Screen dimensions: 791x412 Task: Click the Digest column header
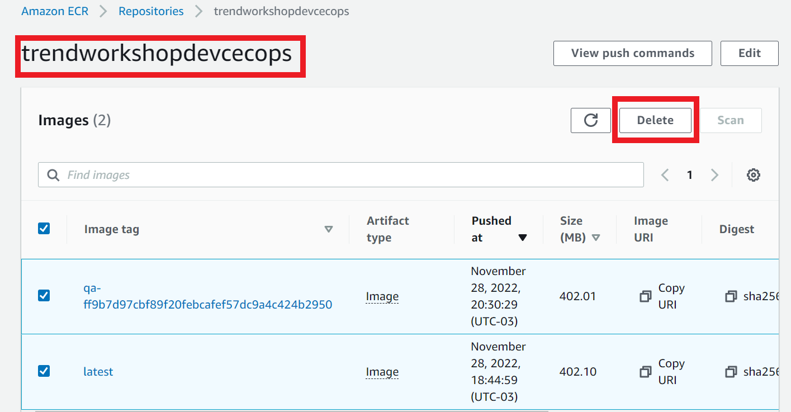[x=737, y=229]
